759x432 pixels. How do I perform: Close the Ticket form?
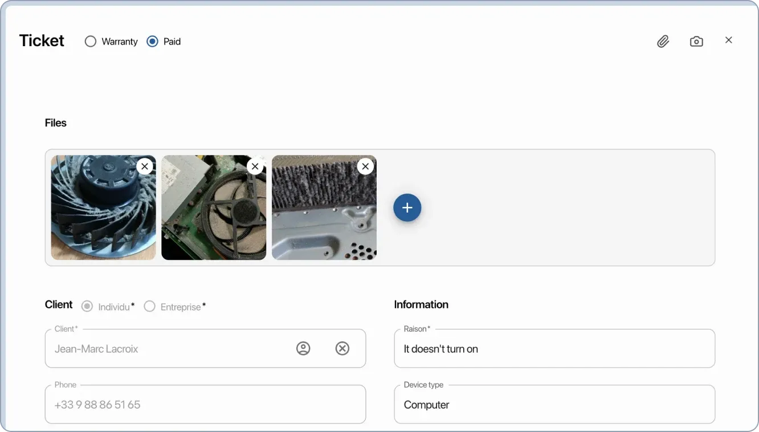point(729,40)
